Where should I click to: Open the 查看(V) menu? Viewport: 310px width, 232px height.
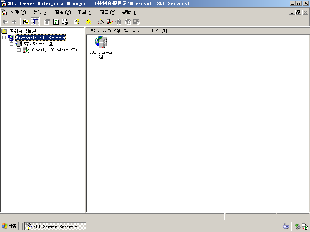click(x=63, y=12)
